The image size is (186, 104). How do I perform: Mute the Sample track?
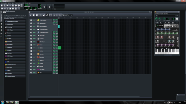[34, 23]
